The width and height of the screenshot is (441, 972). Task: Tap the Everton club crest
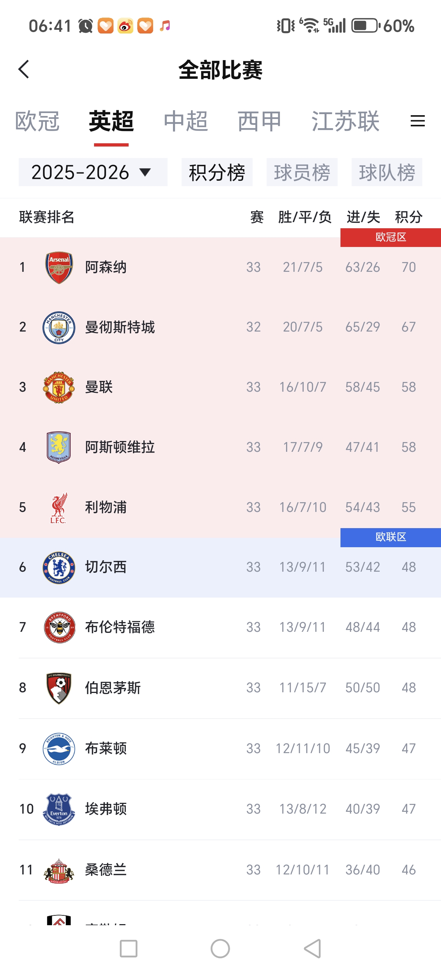point(59,809)
